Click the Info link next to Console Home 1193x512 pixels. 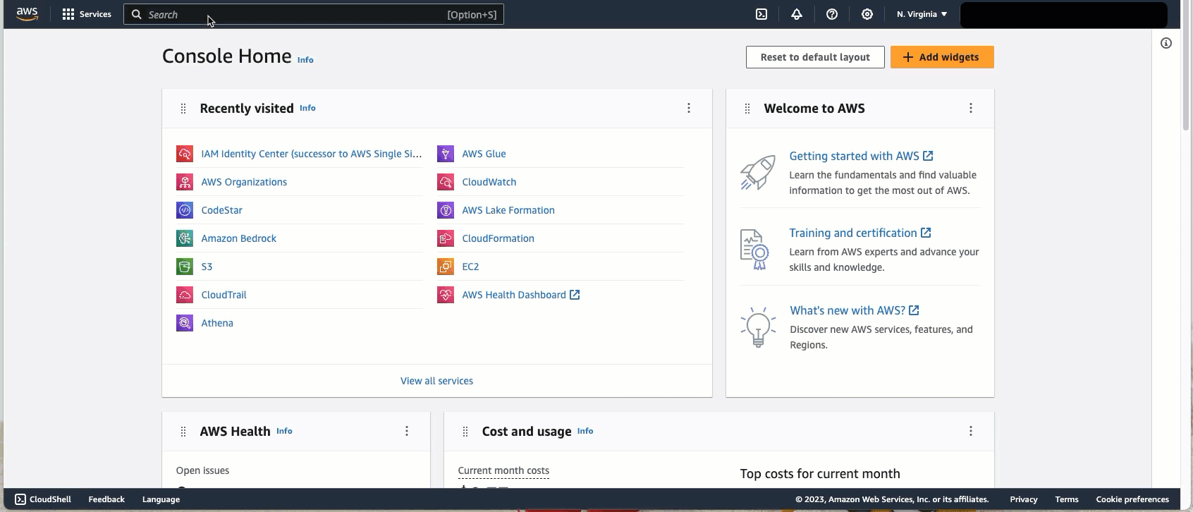[305, 60]
